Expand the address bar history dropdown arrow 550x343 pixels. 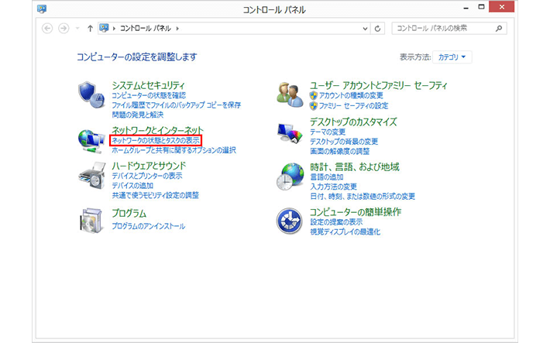tap(365, 29)
